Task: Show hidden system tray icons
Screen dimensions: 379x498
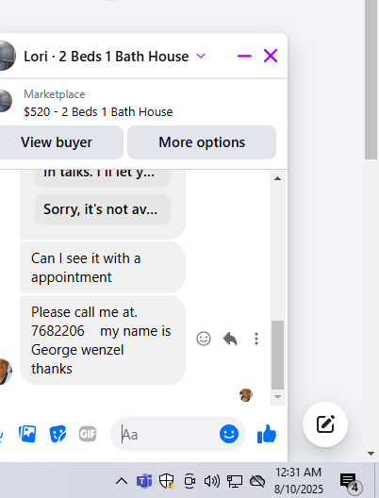Action: [x=122, y=481]
